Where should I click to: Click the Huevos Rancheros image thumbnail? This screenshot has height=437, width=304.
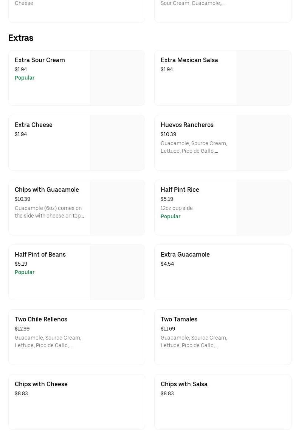pyautogui.click(x=264, y=143)
